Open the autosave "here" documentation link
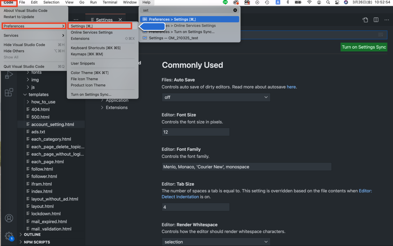 click(291, 87)
